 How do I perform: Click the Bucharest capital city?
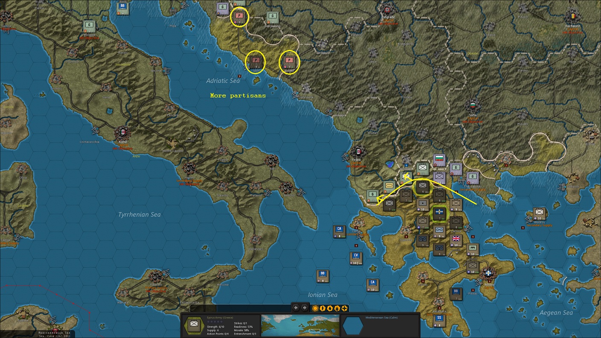click(x=572, y=17)
